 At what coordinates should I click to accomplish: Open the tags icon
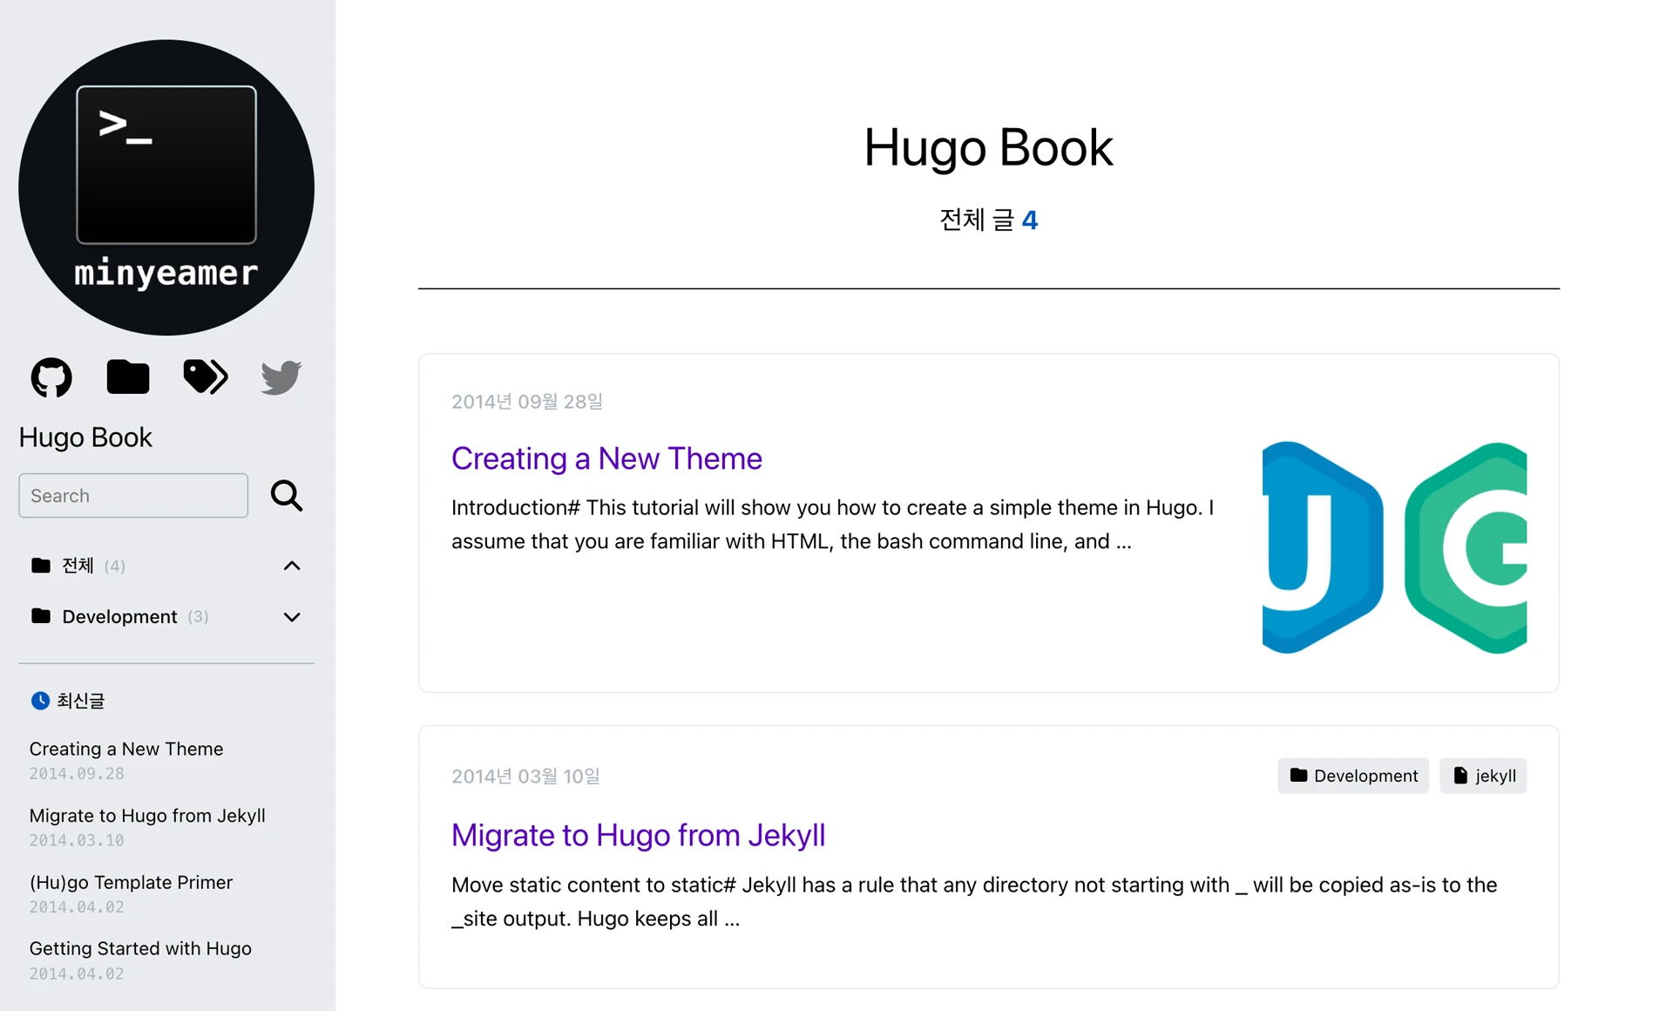coord(206,377)
